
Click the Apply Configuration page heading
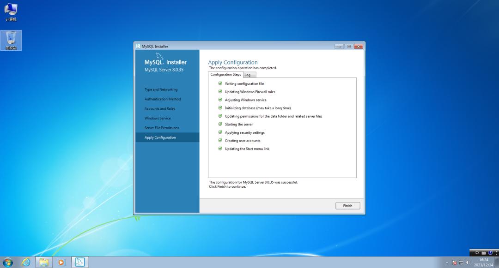[x=233, y=62]
